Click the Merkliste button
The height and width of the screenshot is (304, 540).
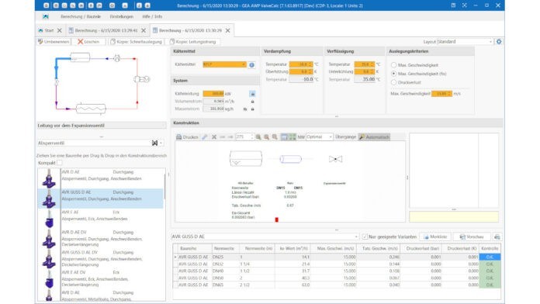coord(436,237)
